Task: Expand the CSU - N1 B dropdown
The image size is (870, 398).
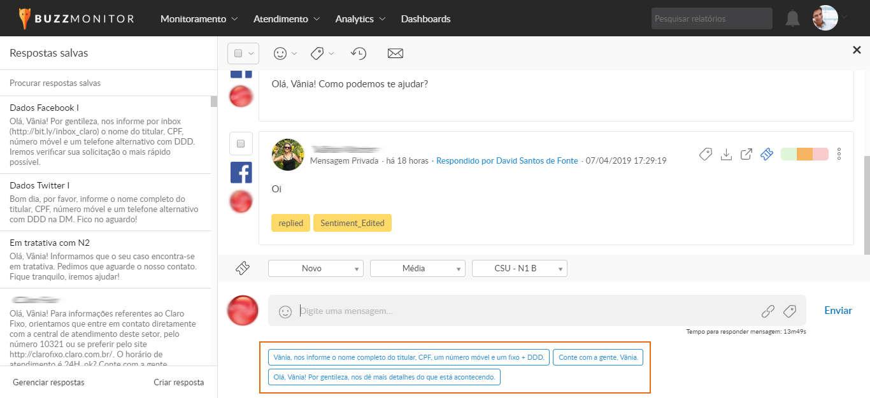Action: tap(519, 269)
